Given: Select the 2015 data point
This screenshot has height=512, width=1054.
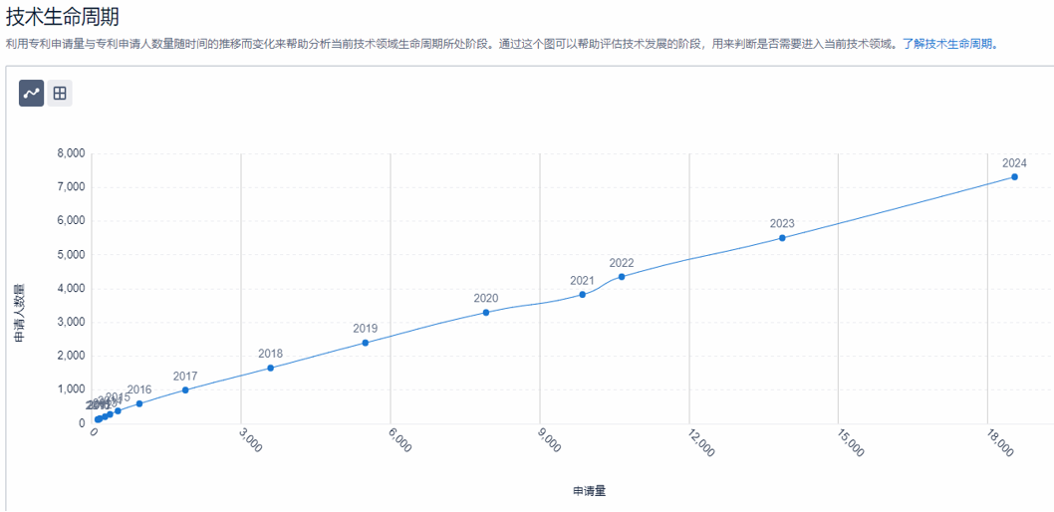Looking at the screenshot, I should 118,410.
